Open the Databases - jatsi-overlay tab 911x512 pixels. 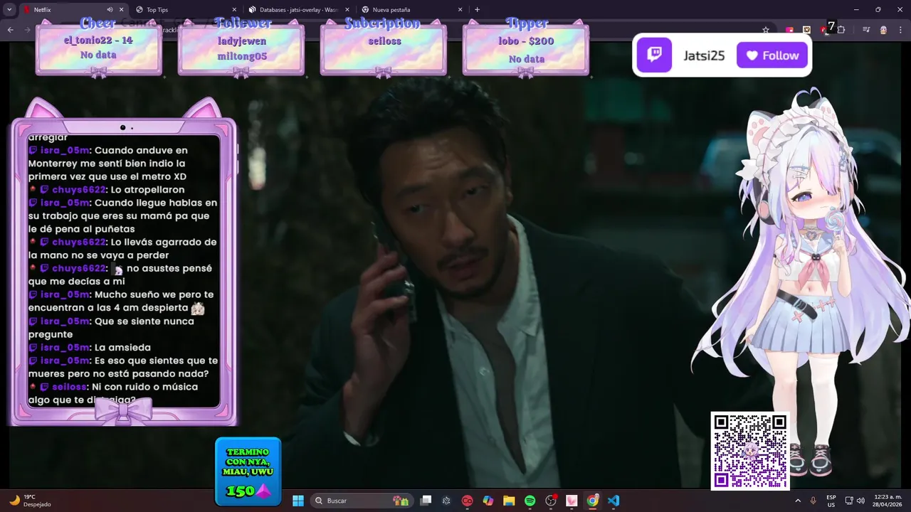[x=298, y=10]
